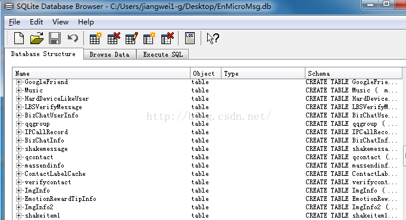Open the SQL Log window icon
This screenshot has width=406, height=220.
pos(190,38)
